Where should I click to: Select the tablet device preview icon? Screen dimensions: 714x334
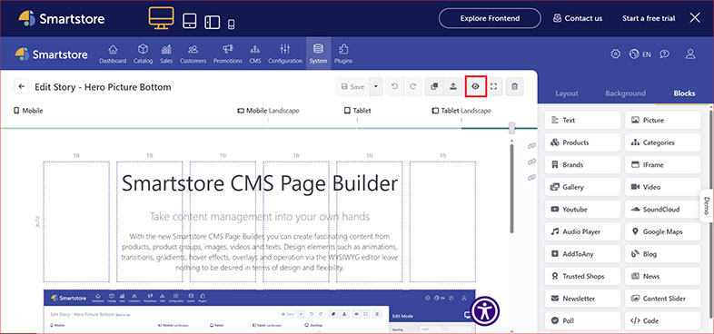click(x=190, y=21)
